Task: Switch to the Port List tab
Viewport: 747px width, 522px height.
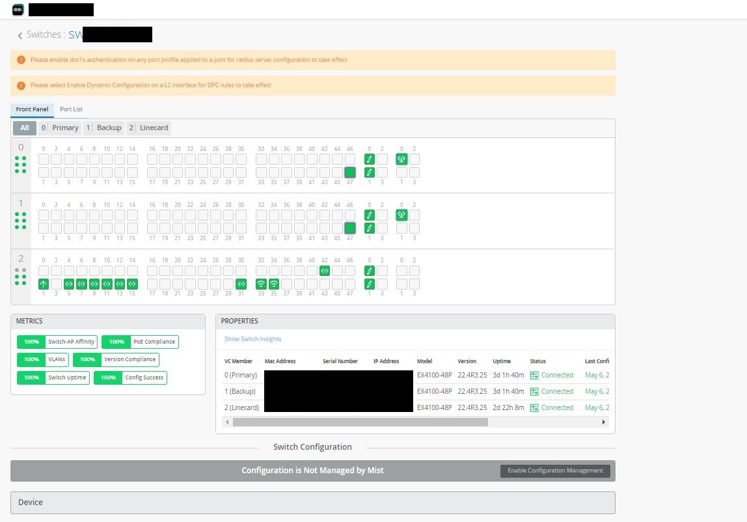Action: pyautogui.click(x=71, y=109)
